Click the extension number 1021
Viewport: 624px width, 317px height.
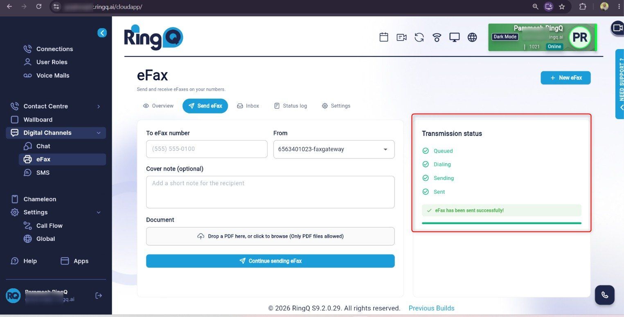534,47
